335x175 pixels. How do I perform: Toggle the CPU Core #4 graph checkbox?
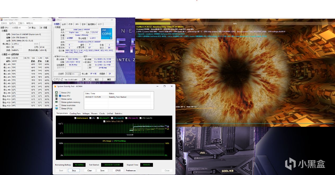(x=141, y=118)
